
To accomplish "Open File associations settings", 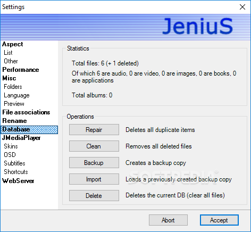I will coord(26,112).
